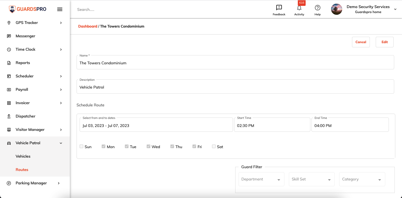
Task: Click the Messenger chat icon
Action: point(9,36)
